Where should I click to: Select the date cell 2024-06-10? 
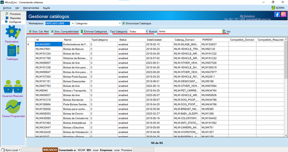[x=159, y=86]
